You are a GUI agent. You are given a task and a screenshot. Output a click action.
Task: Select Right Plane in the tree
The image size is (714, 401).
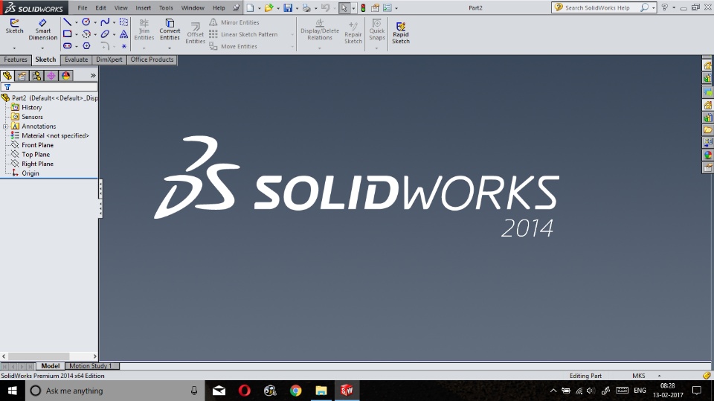click(32, 164)
